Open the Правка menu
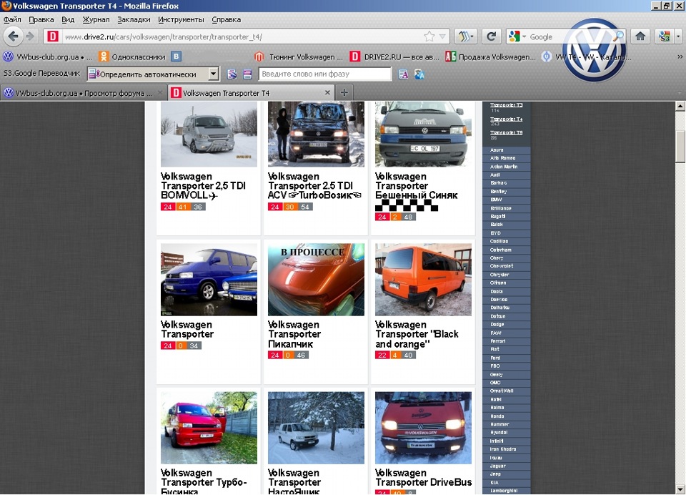Viewport: 686px width, 495px height. [41, 20]
